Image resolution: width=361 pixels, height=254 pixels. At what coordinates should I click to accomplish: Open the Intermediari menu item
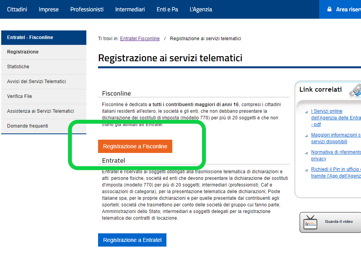(x=130, y=9)
